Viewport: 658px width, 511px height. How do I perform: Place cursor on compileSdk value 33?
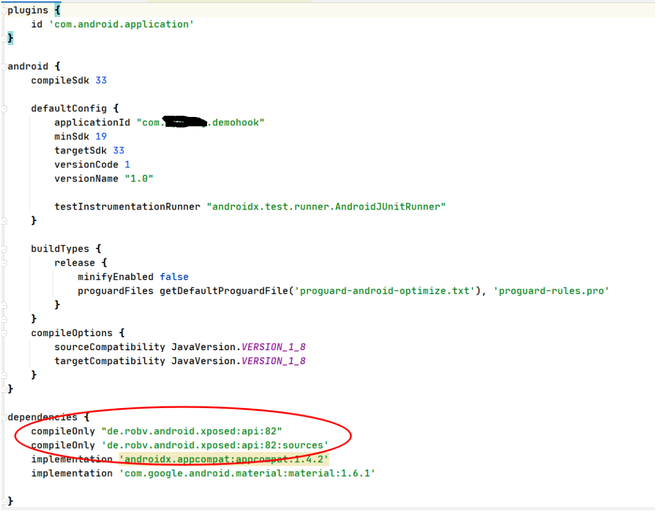click(101, 80)
